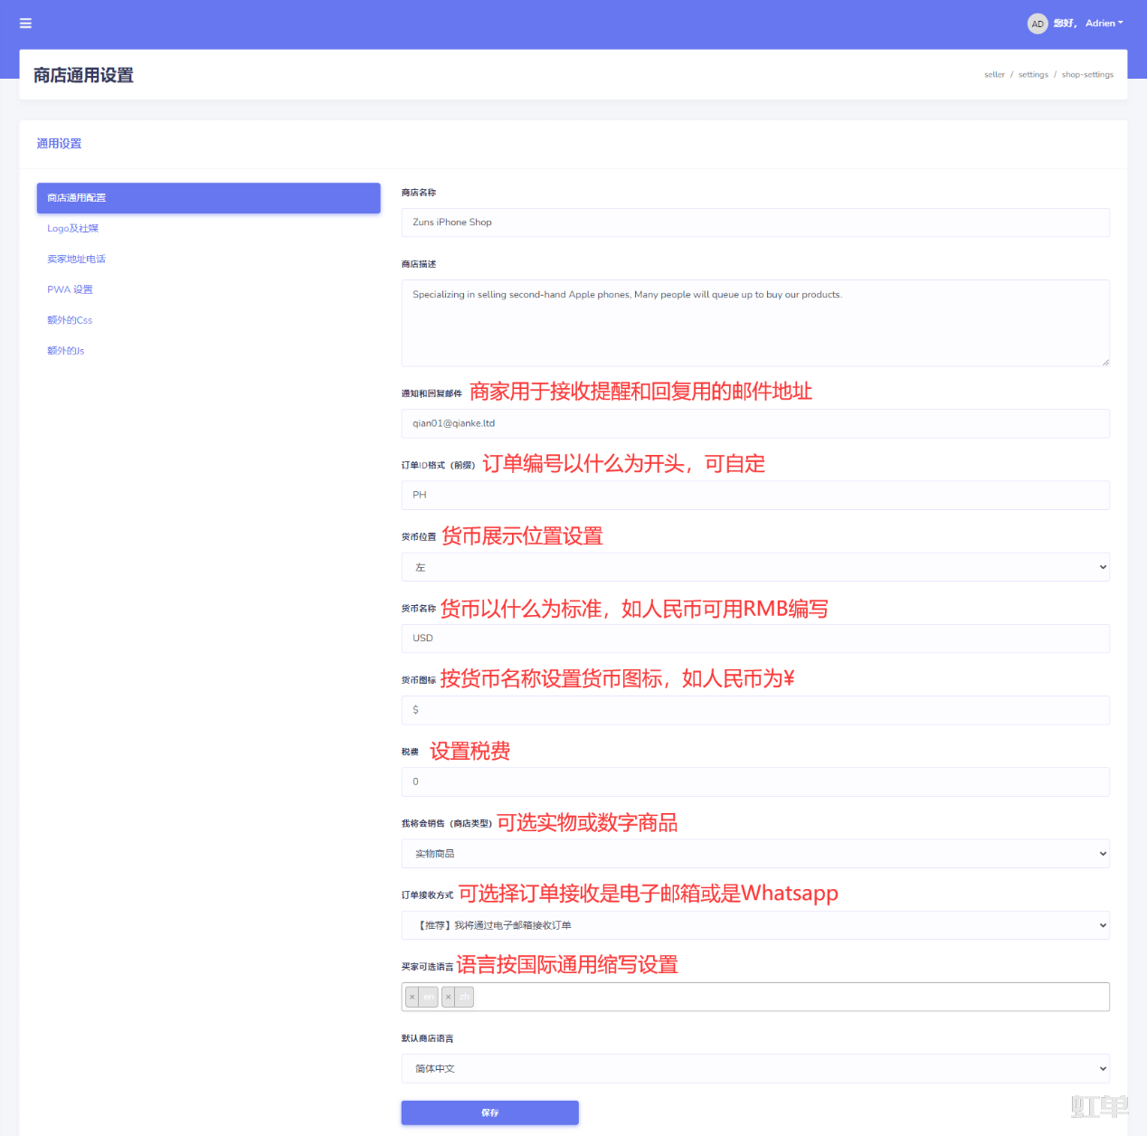Expand the 货币位置 currency position dropdown
This screenshot has height=1136, width=1147.
coord(755,567)
